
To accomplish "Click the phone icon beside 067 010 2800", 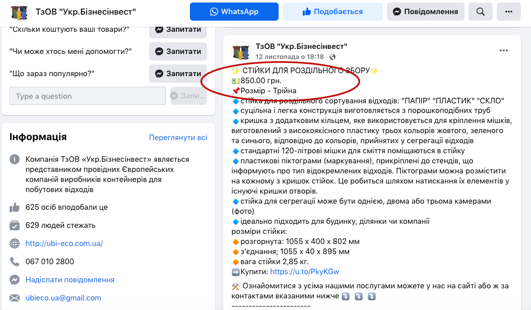I will [x=15, y=262].
